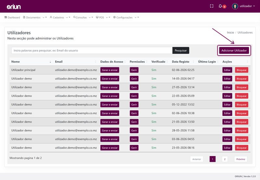Screen dimensions: 260x180
Task: Click 'Mostrando pagina 1 de 2' text
Action: coord(26,158)
